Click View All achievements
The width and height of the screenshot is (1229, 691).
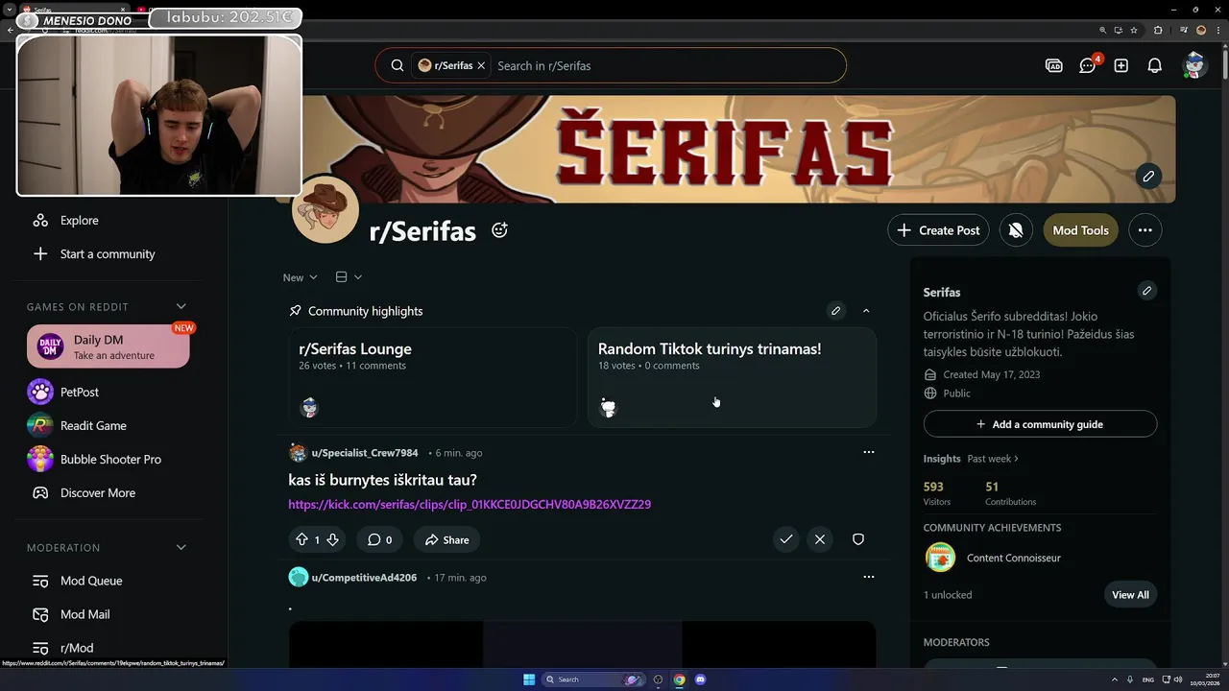tap(1130, 594)
